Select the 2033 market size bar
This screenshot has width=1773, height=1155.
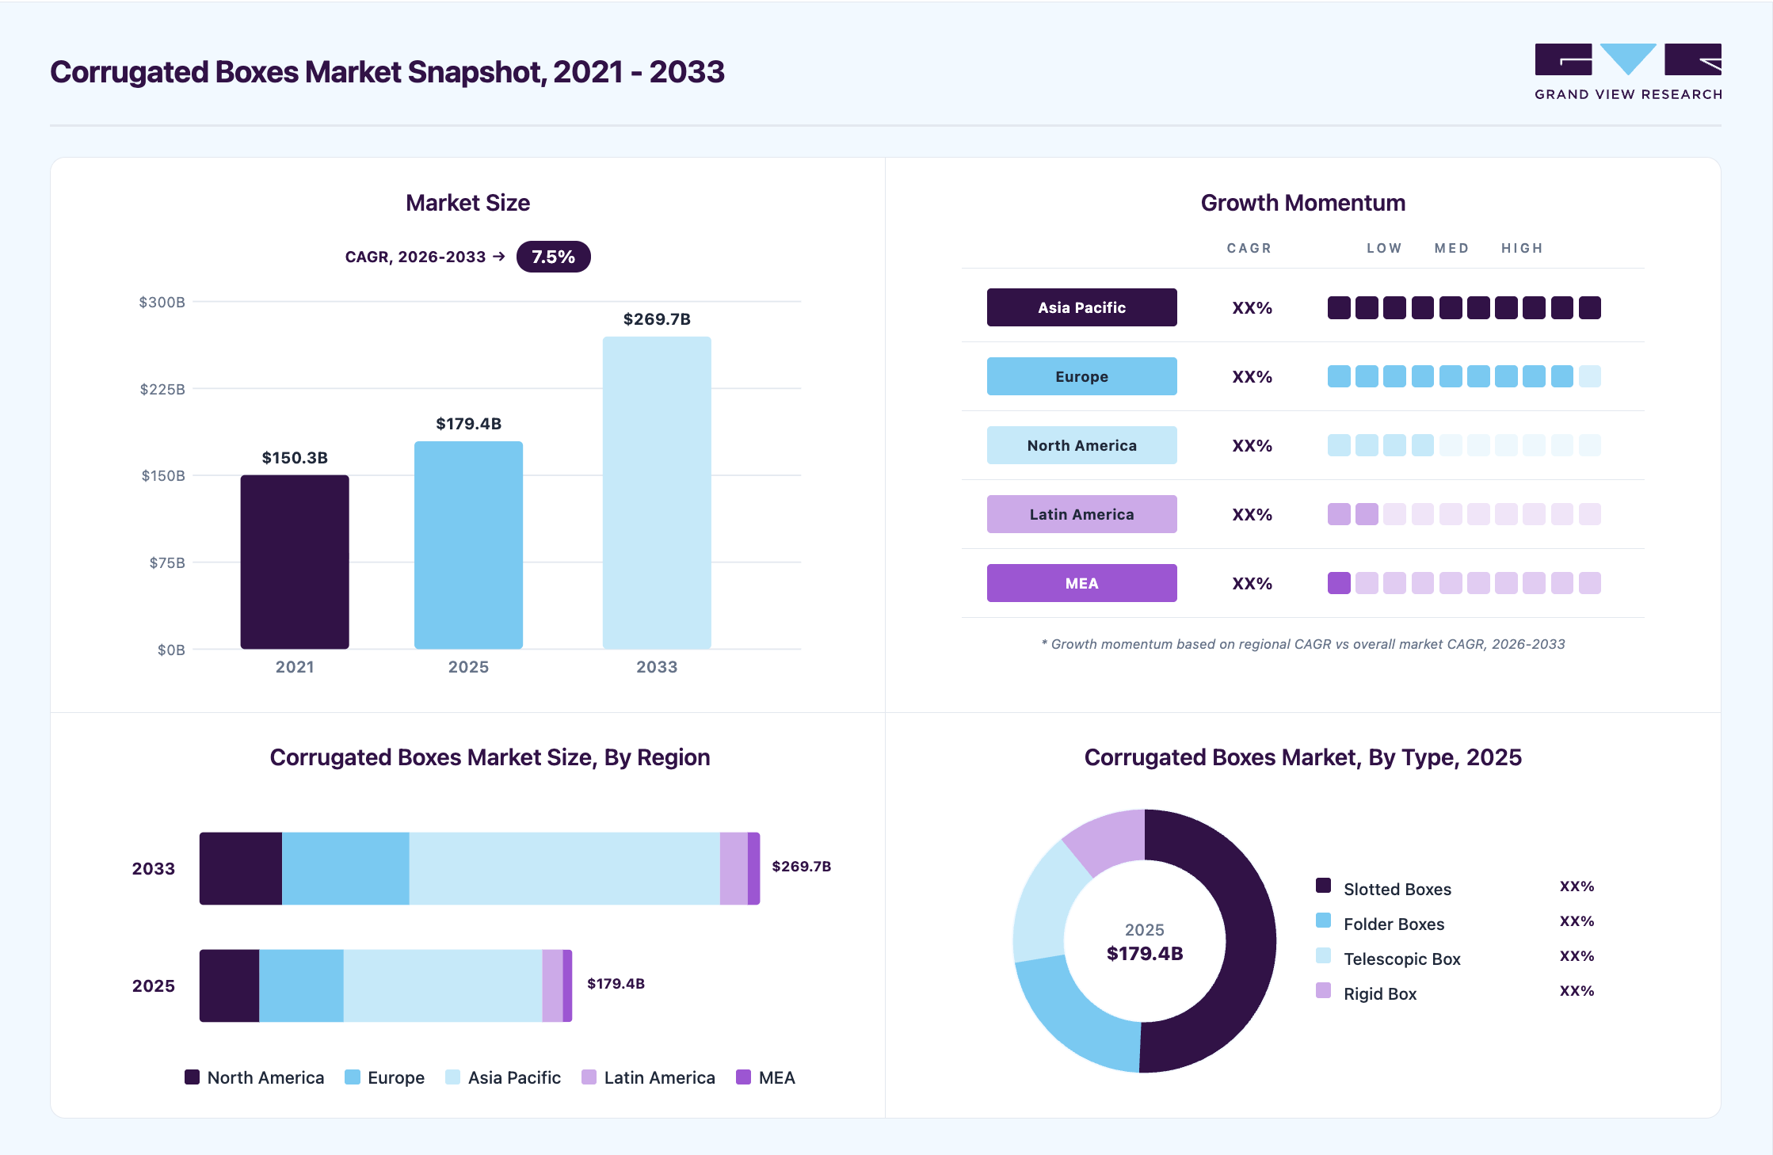click(657, 493)
